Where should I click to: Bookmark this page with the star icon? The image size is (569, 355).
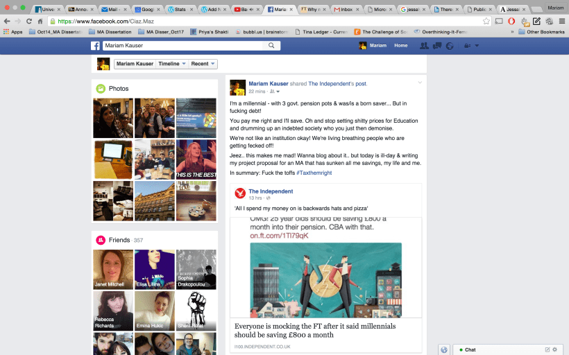[x=486, y=21]
